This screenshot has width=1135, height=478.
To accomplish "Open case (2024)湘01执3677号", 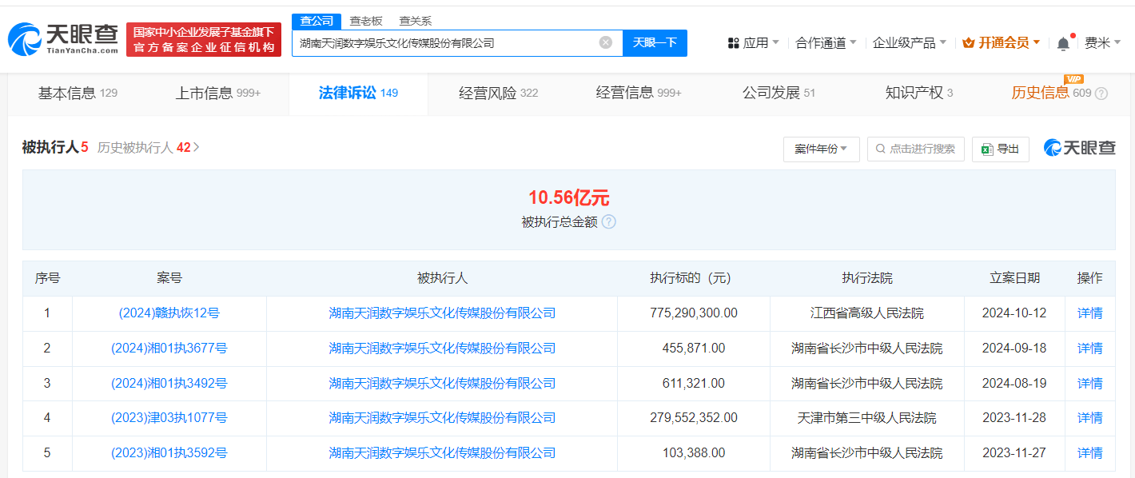I will [169, 349].
